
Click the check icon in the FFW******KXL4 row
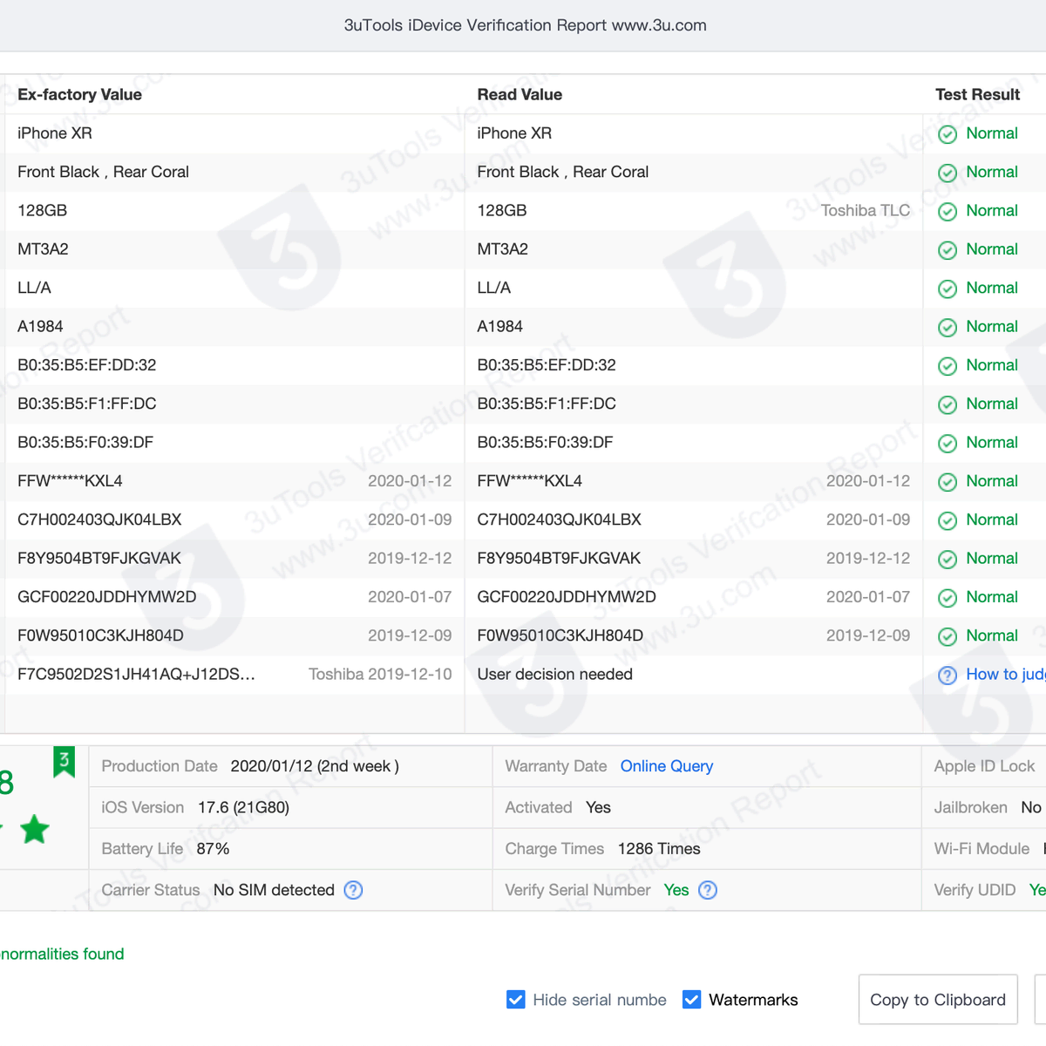coord(948,482)
